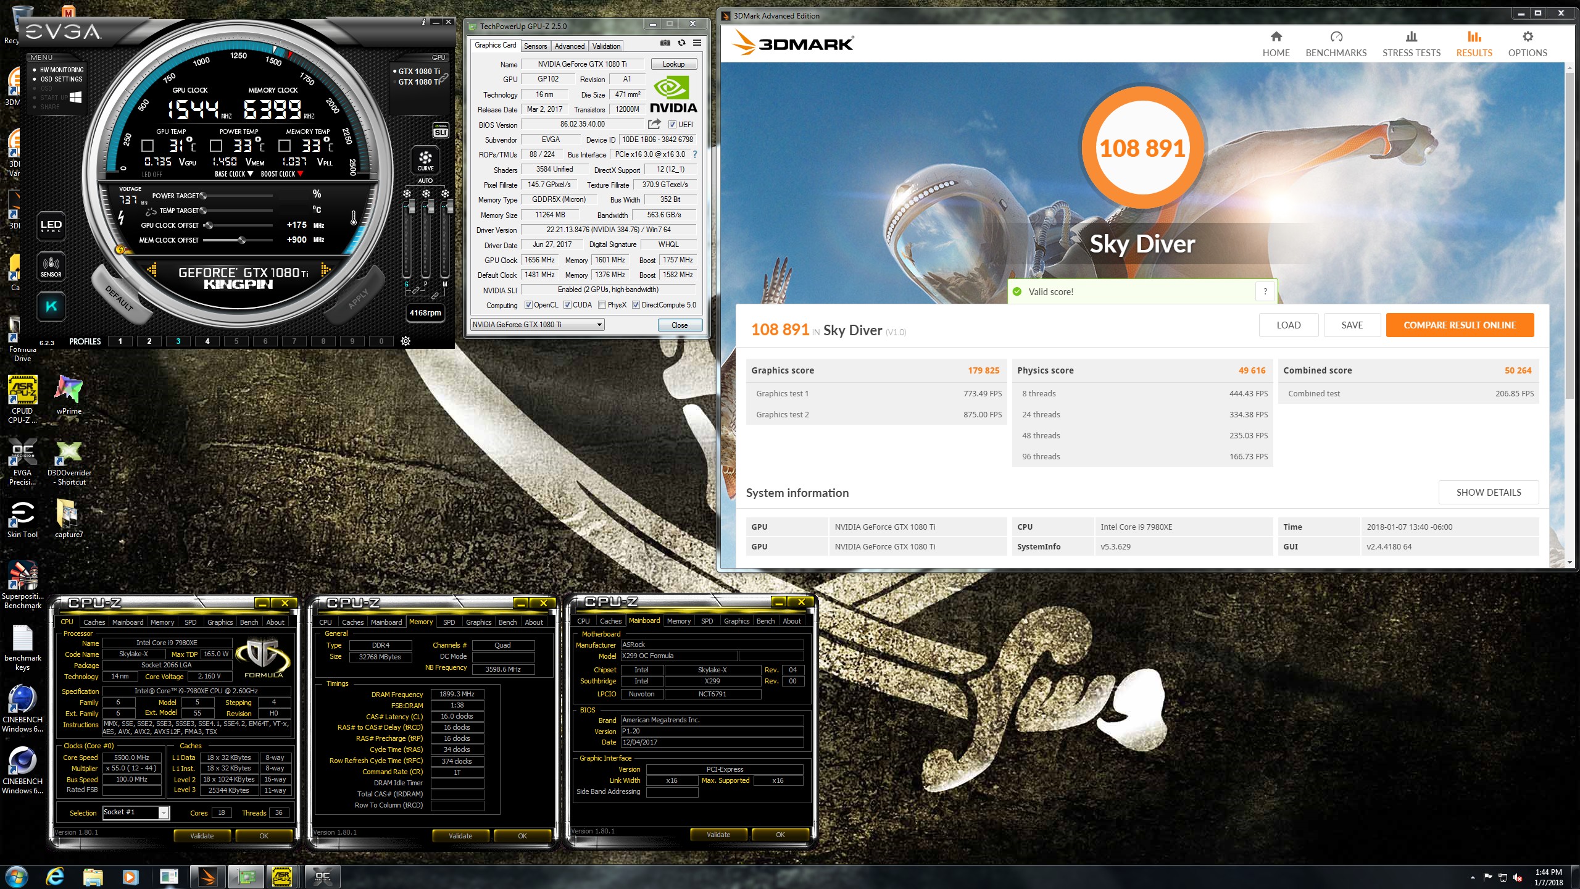Open CPUID CPU-Z desktop shortcut
This screenshot has width=1580, height=889.
click(x=22, y=399)
